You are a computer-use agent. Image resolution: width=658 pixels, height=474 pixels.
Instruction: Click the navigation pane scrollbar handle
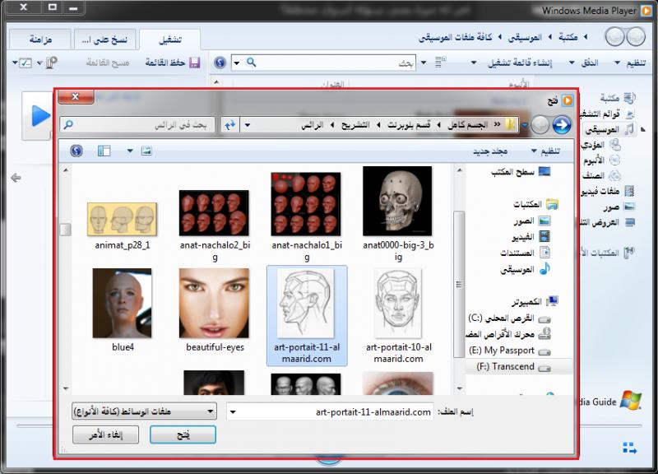click(x=459, y=284)
